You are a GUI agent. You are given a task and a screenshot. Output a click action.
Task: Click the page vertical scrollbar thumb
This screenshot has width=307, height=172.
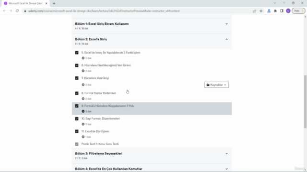point(305,102)
